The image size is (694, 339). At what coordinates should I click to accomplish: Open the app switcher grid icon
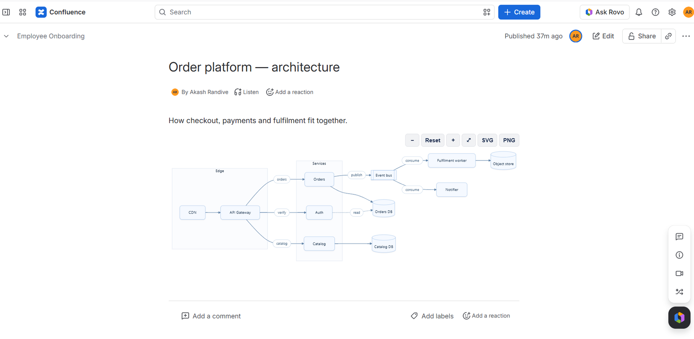(x=23, y=12)
